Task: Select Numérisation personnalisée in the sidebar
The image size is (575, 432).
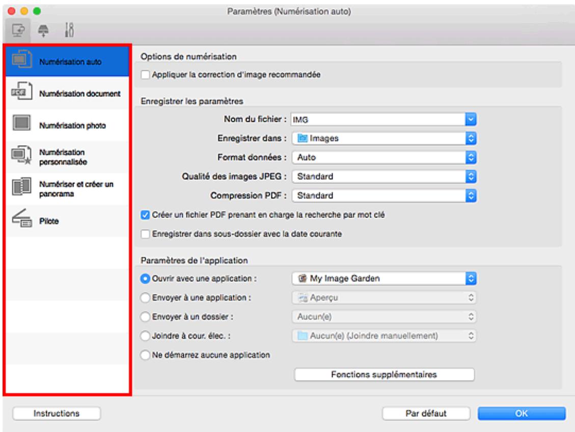Action: 67,157
